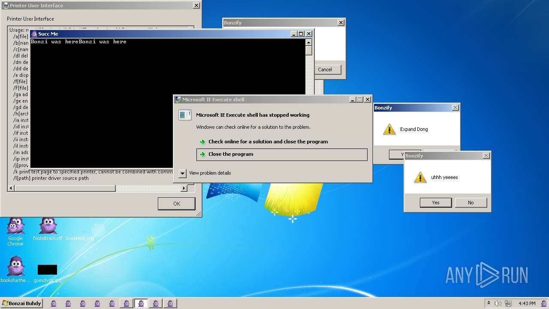Viewport: 549px width, 309px height.
Task: Click the green arrow beside Check online
Action: (x=202, y=142)
